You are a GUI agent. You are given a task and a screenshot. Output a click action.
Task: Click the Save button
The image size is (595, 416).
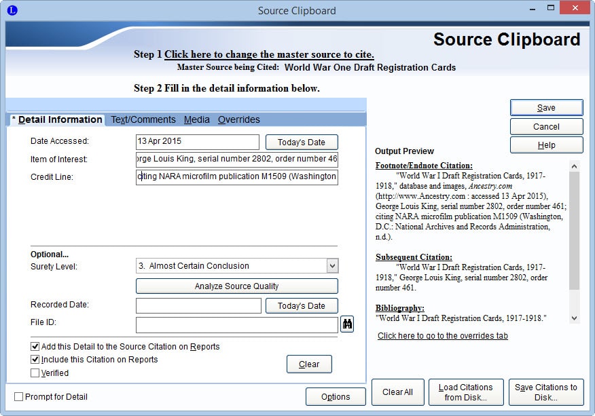click(546, 108)
